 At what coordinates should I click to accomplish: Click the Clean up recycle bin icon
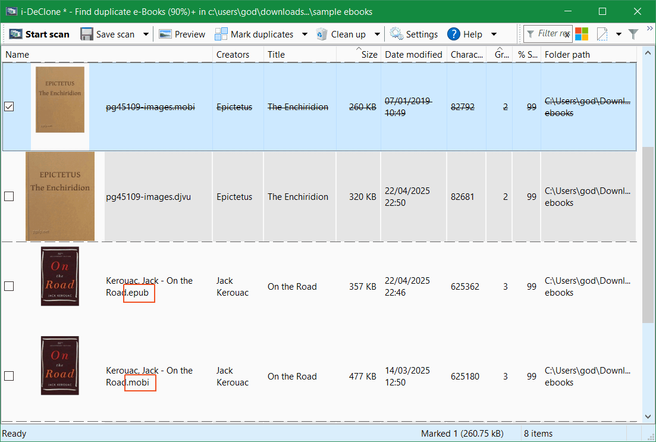(x=321, y=35)
